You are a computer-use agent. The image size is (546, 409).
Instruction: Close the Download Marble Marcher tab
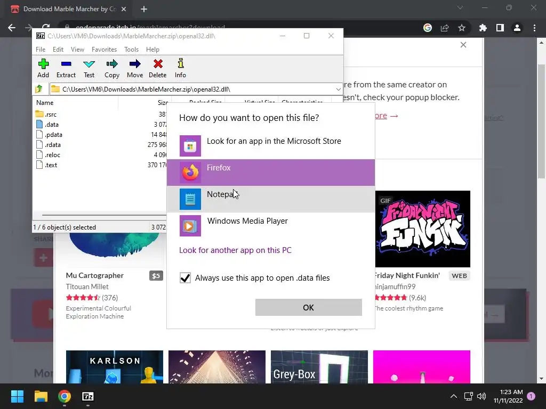pos(124,9)
